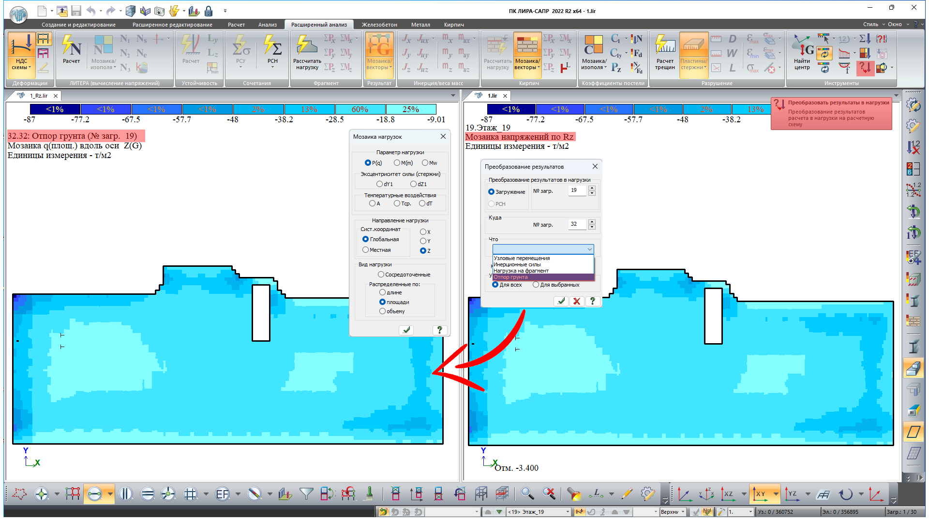This screenshot has height=522, width=929.
Task: Click the 60% color scale swatch
Action: point(360,110)
